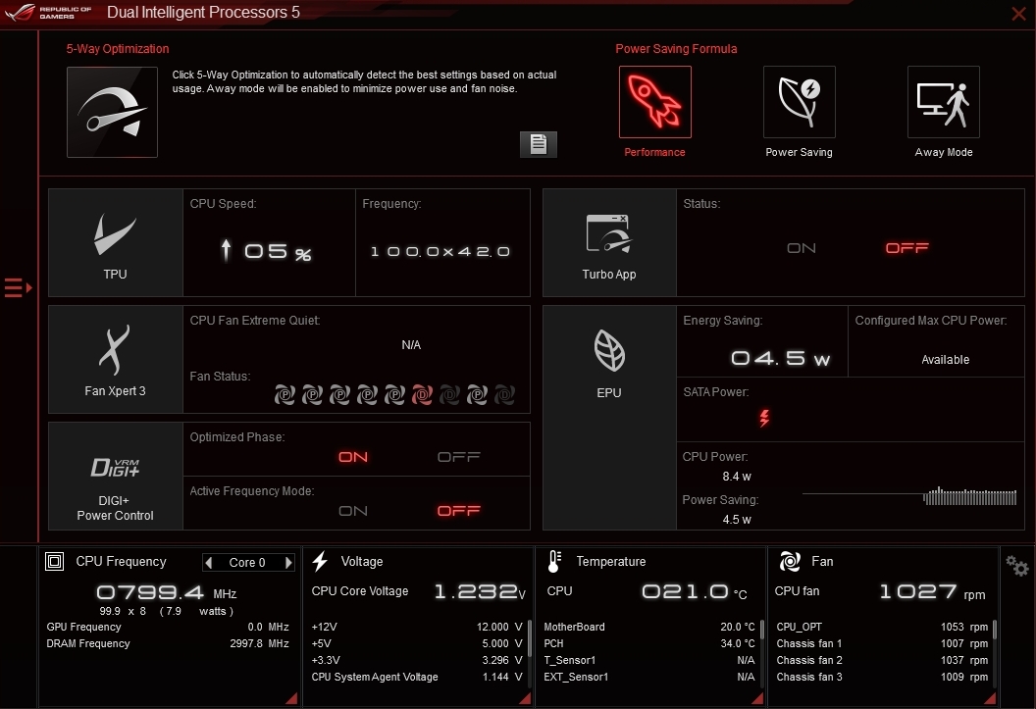Click the Power Saving history graph
Image resolution: width=1036 pixels, height=709 pixels.
pyautogui.click(x=909, y=496)
